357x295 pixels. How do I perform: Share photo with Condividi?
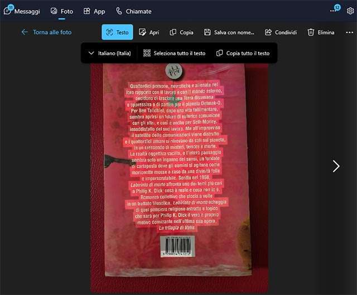tap(281, 32)
